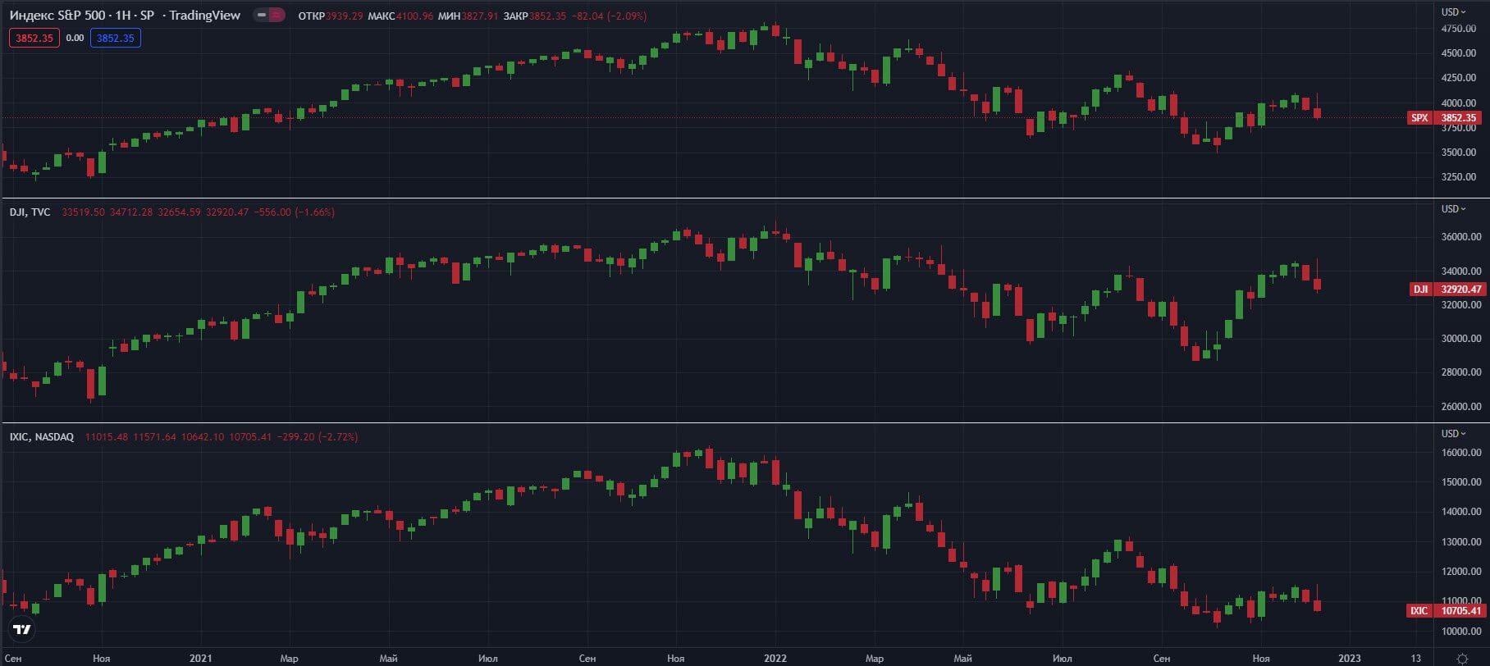Click the blue buy price button 3852.35
The image size is (1490, 666).
tap(116, 38)
